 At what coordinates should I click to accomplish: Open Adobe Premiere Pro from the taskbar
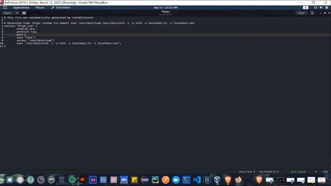tap(113, 180)
